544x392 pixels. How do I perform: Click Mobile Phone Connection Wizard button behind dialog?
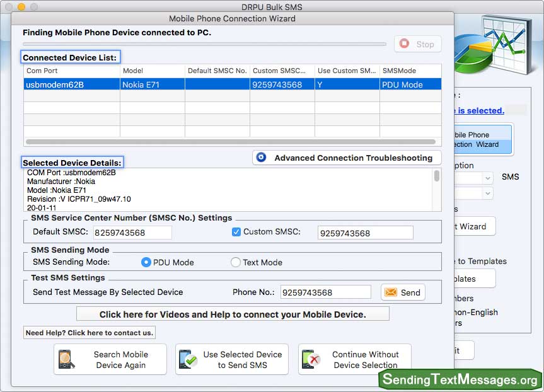[483, 139]
